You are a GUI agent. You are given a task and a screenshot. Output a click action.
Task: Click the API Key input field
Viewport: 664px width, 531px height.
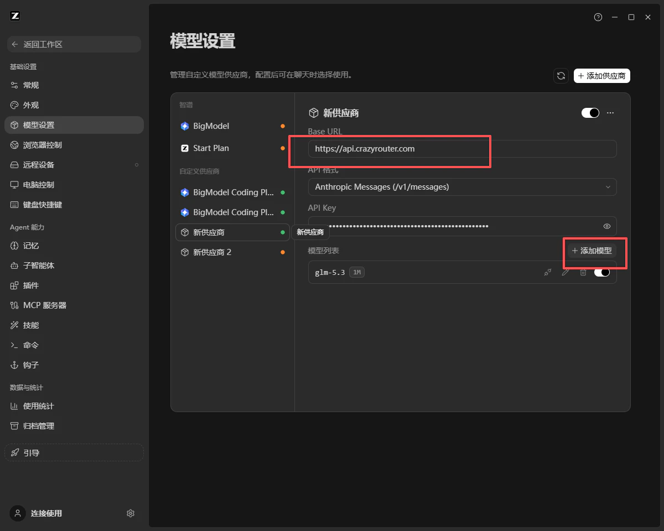point(462,226)
